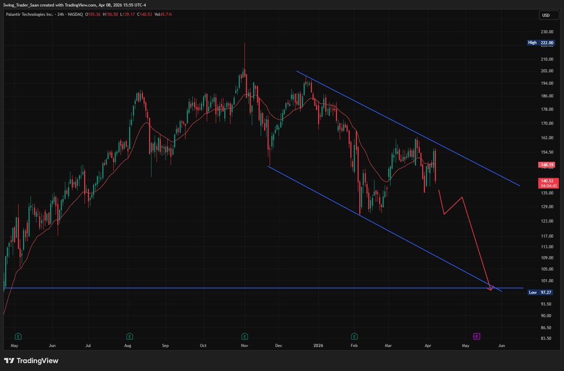This screenshot has height=371, width=564.
Task: Click the earnings E marker near February
Action: [x=354, y=336]
